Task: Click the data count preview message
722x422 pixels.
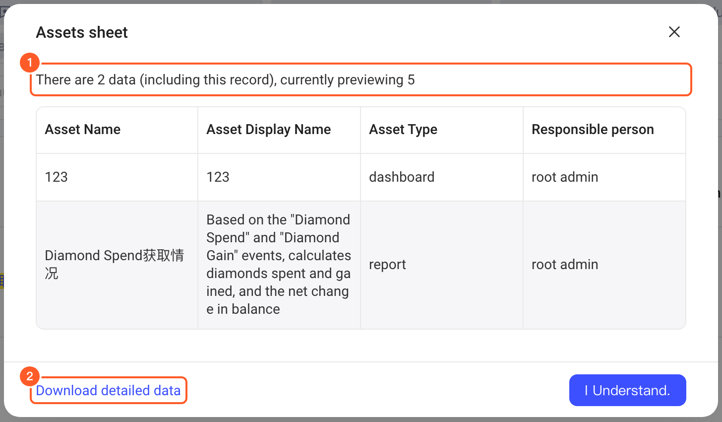Action: pyautogui.click(x=225, y=80)
